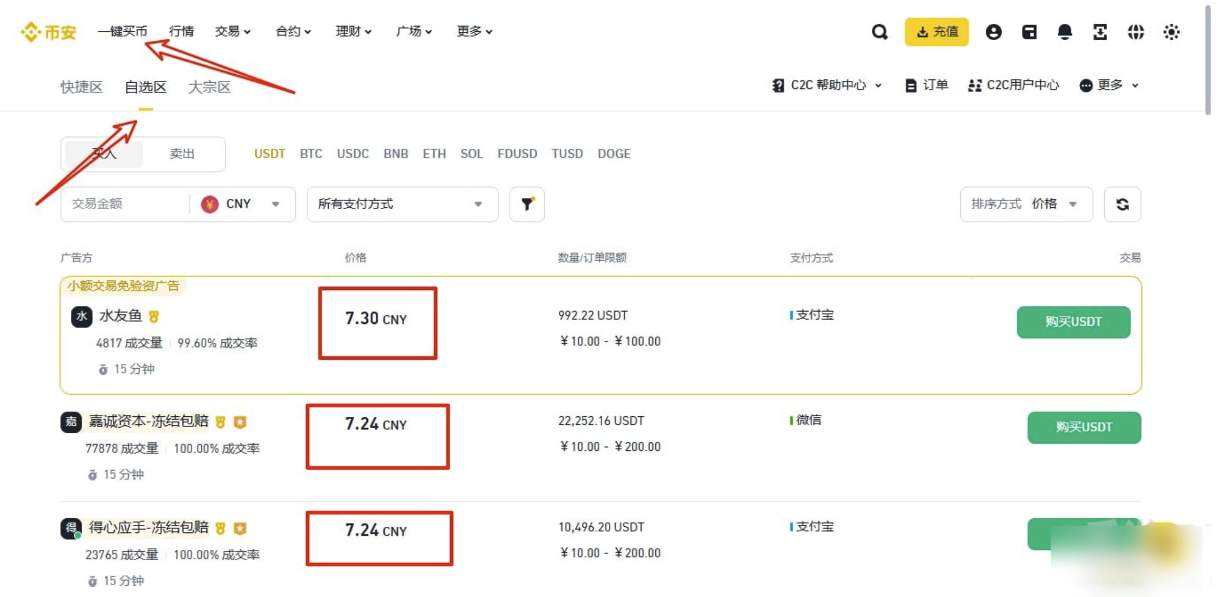
Task: Click the filter funnel icon
Action: coord(527,204)
